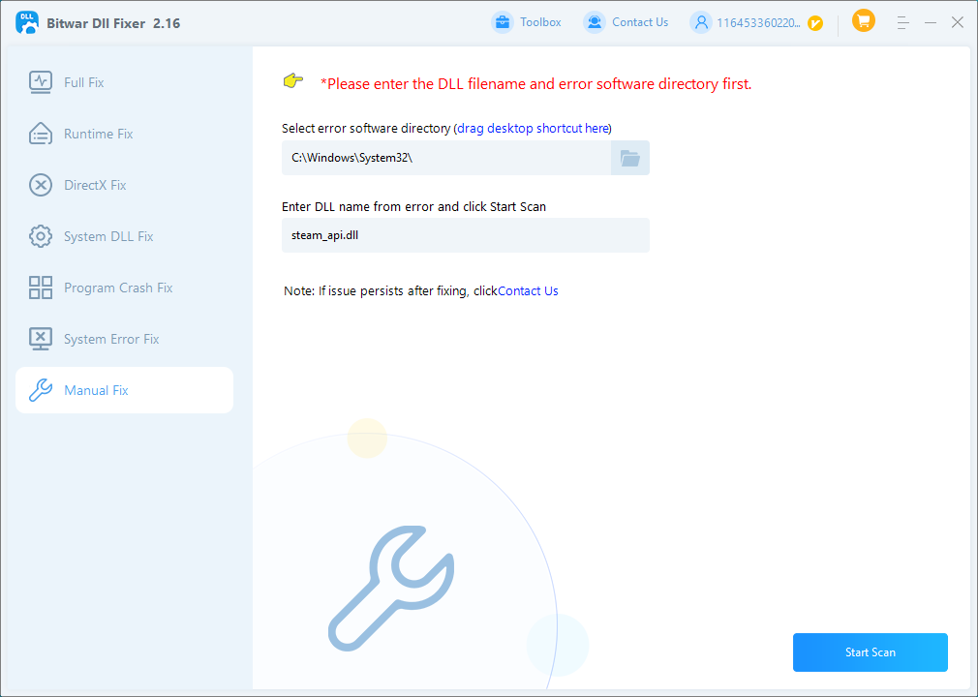Follow the Contact Us link in the note

(528, 290)
